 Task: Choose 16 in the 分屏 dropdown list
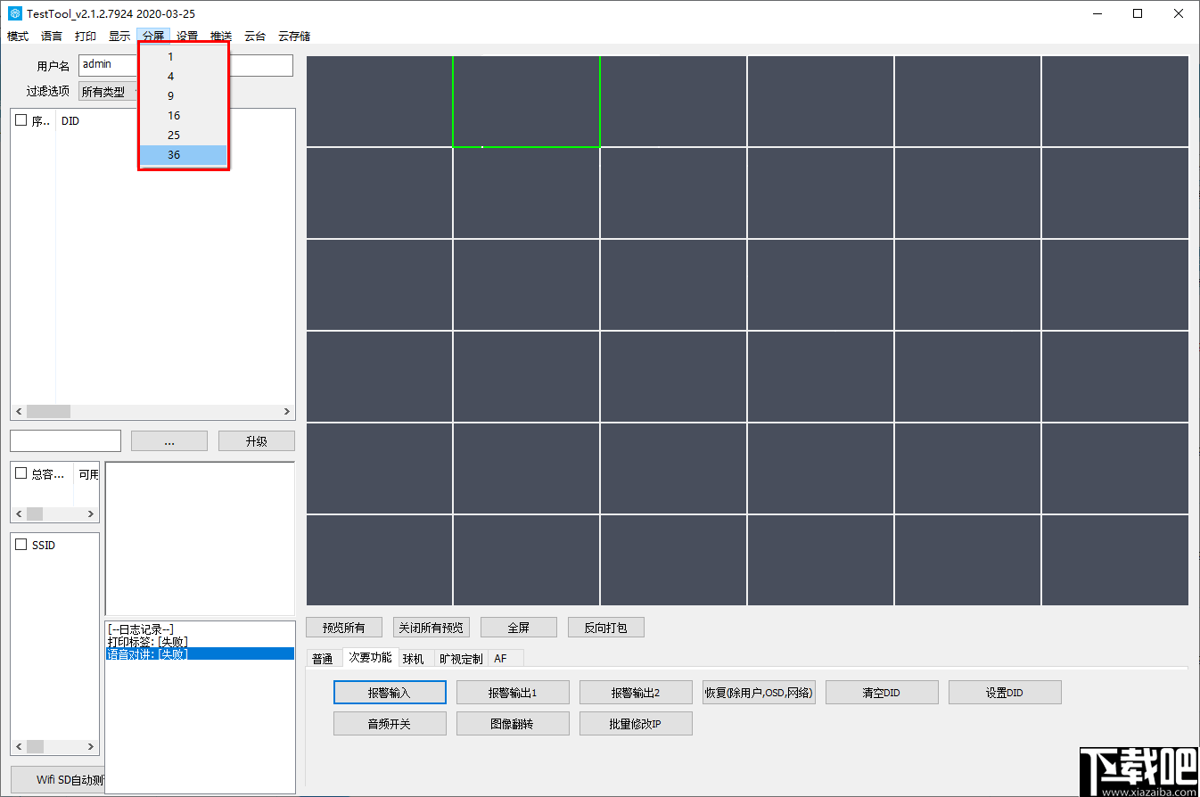(173, 115)
